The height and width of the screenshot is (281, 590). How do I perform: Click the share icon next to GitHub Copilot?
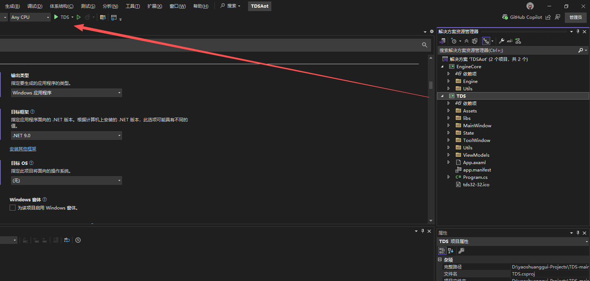tap(548, 17)
